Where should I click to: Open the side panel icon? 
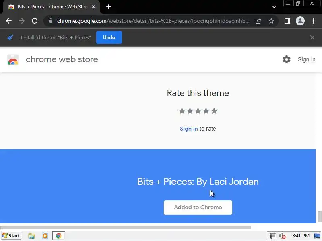point(287,21)
